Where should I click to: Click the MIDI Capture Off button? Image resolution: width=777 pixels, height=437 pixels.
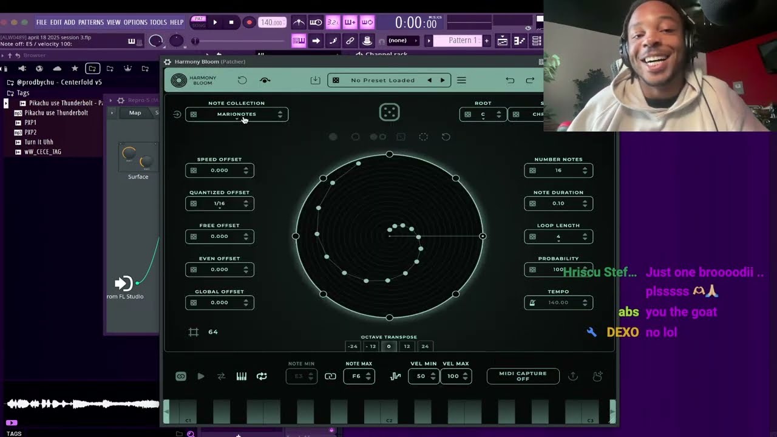point(523,376)
